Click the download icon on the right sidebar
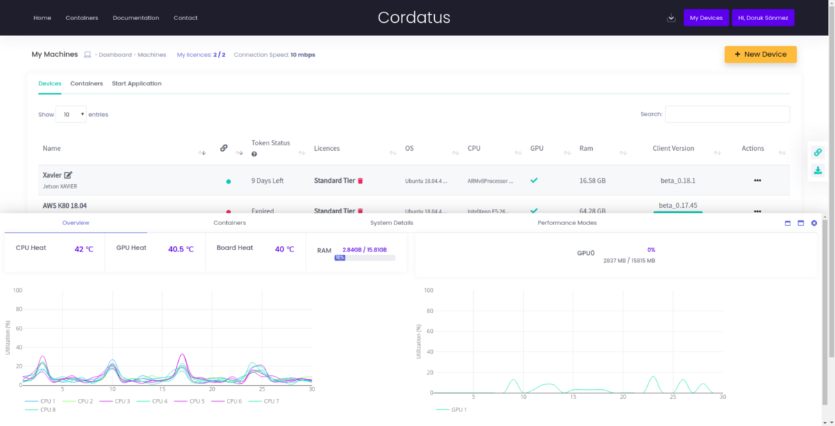Image resolution: width=835 pixels, height=426 pixels. tap(818, 170)
